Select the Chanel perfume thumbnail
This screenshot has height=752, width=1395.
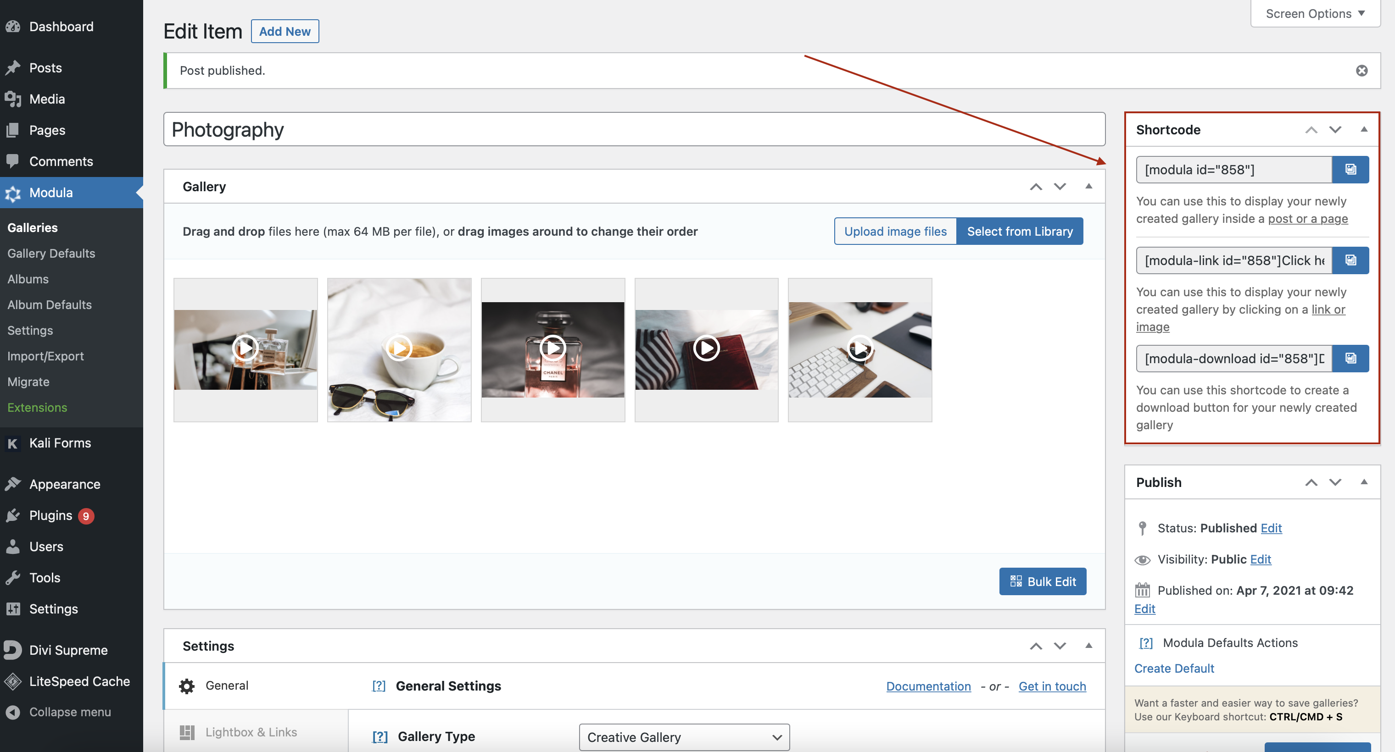point(553,350)
